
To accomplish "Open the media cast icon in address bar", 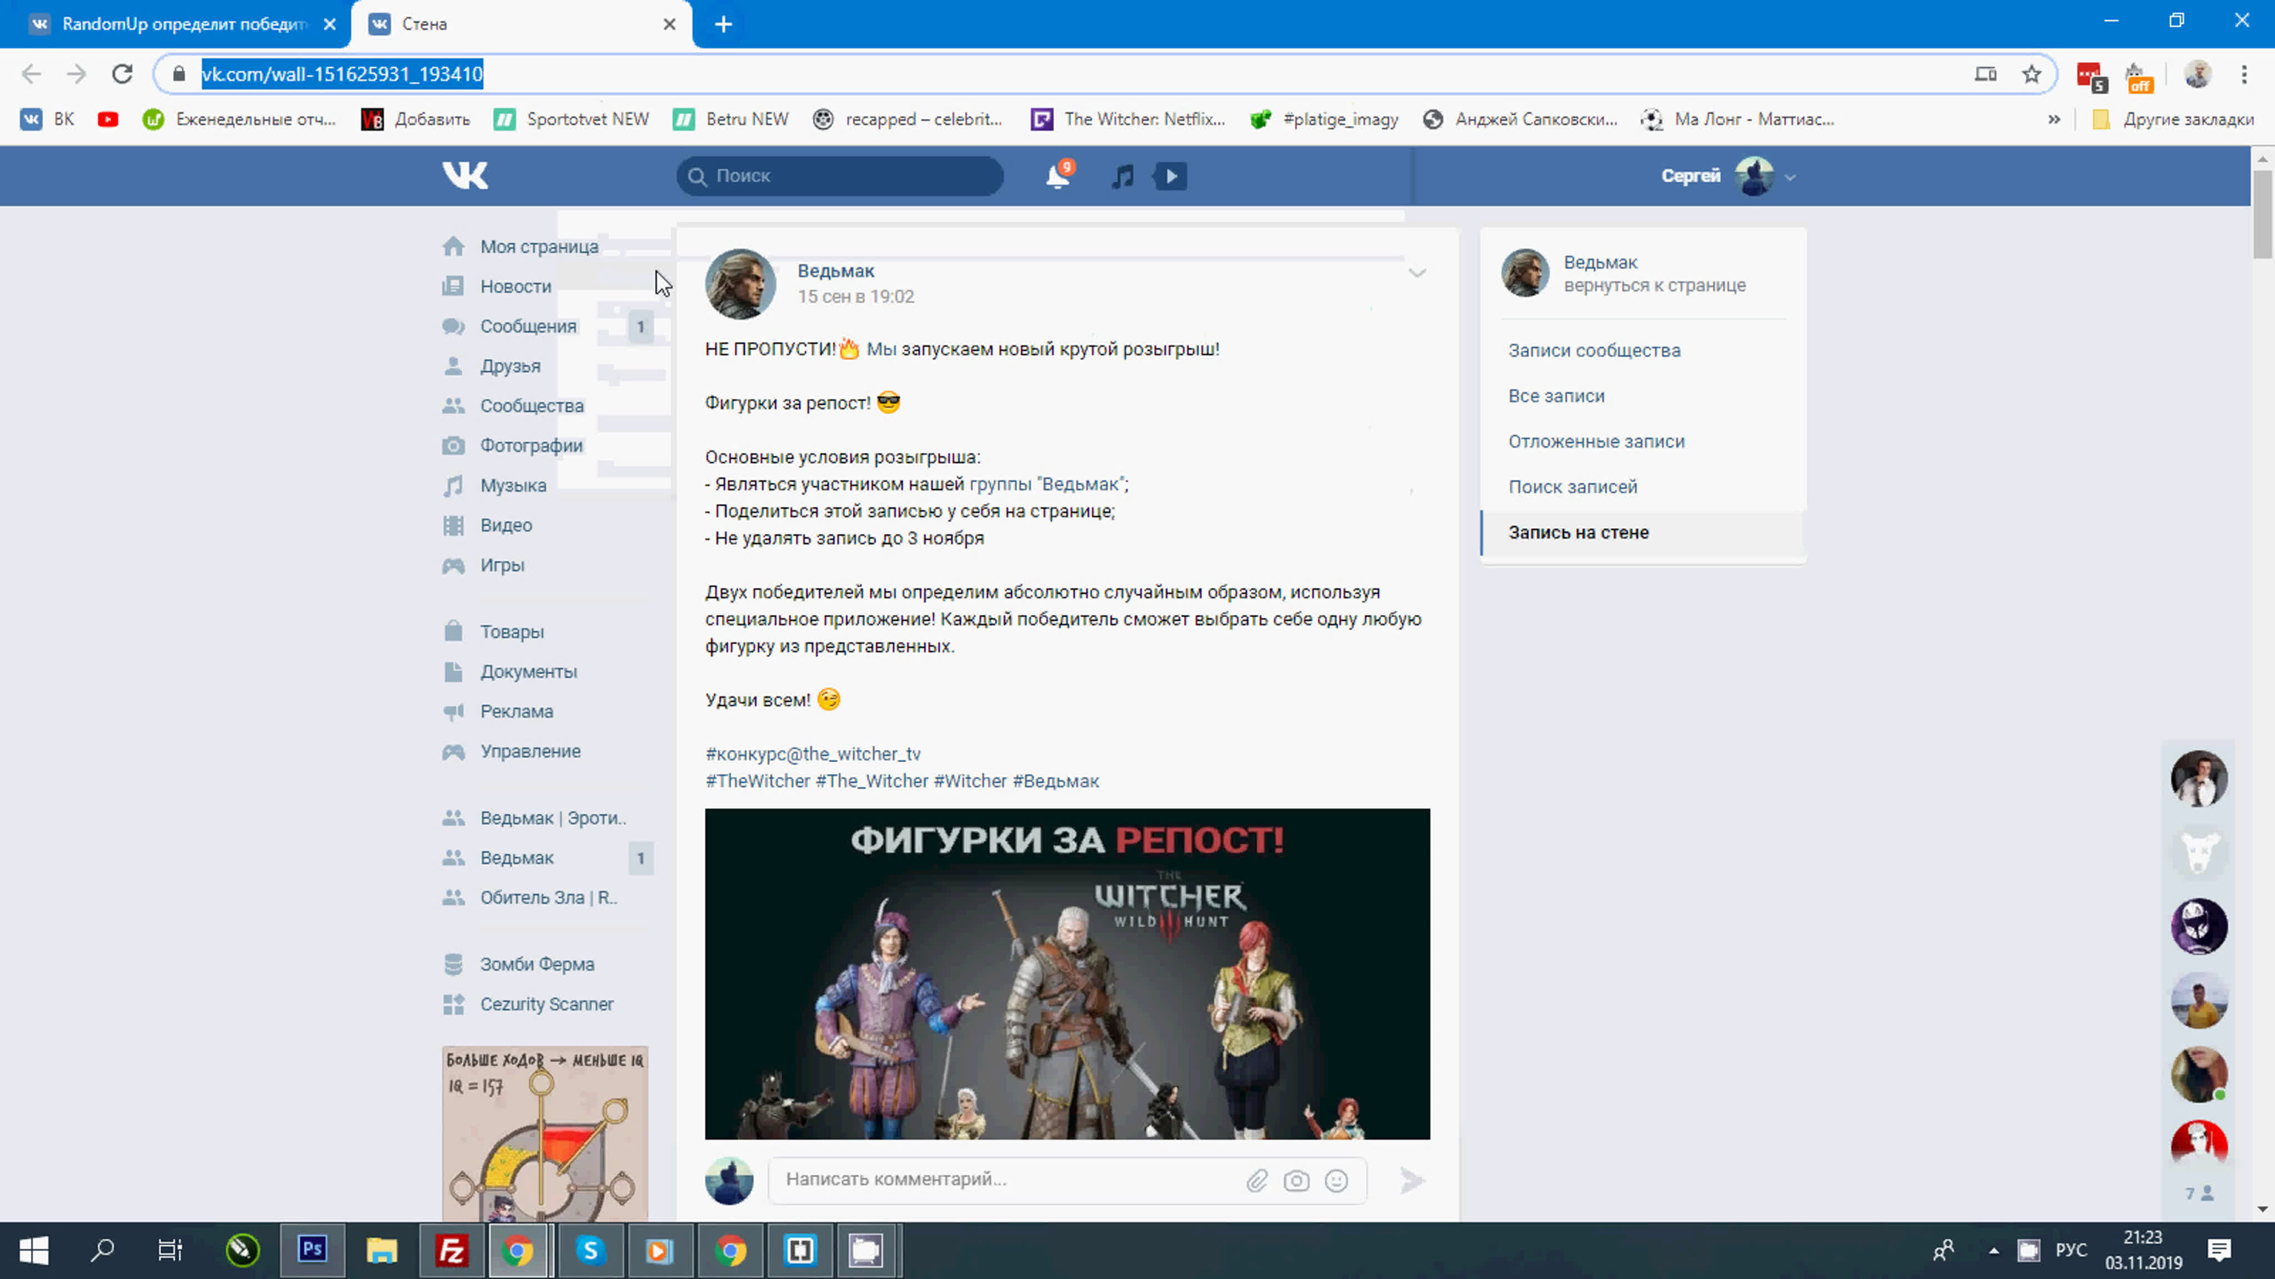I will click(x=1985, y=74).
